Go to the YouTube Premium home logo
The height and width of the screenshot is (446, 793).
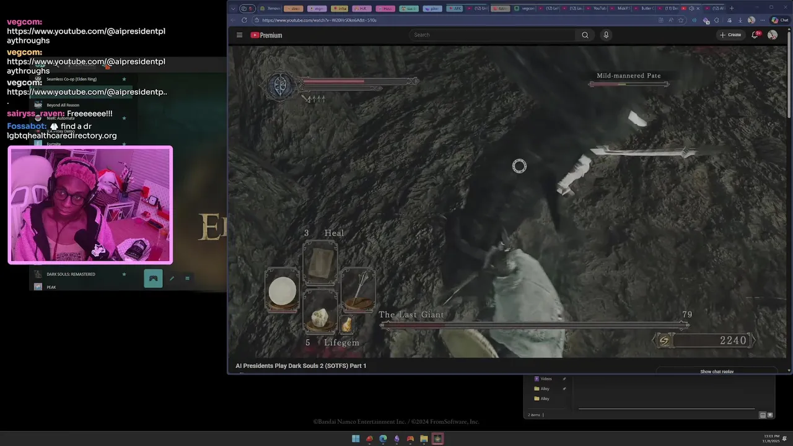point(266,35)
